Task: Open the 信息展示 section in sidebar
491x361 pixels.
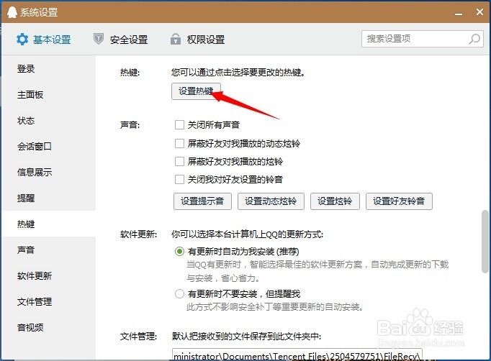Action: [x=48, y=172]
